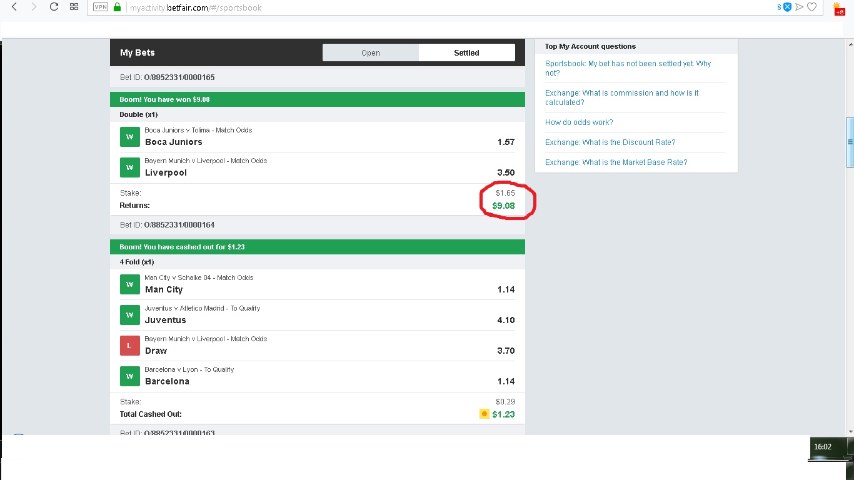Click the Man City selection name
This screenshot has height=480, width=854.
tap(164, 289)
